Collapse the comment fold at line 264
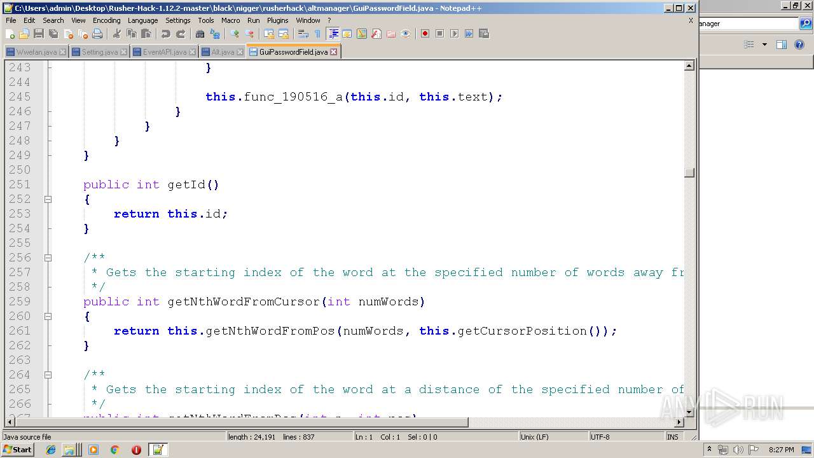Image resolution: width=814 pixels, height=458 pixels. point(48,375)
